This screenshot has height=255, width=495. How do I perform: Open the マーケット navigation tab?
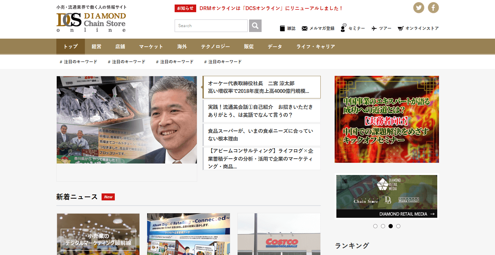151,47
